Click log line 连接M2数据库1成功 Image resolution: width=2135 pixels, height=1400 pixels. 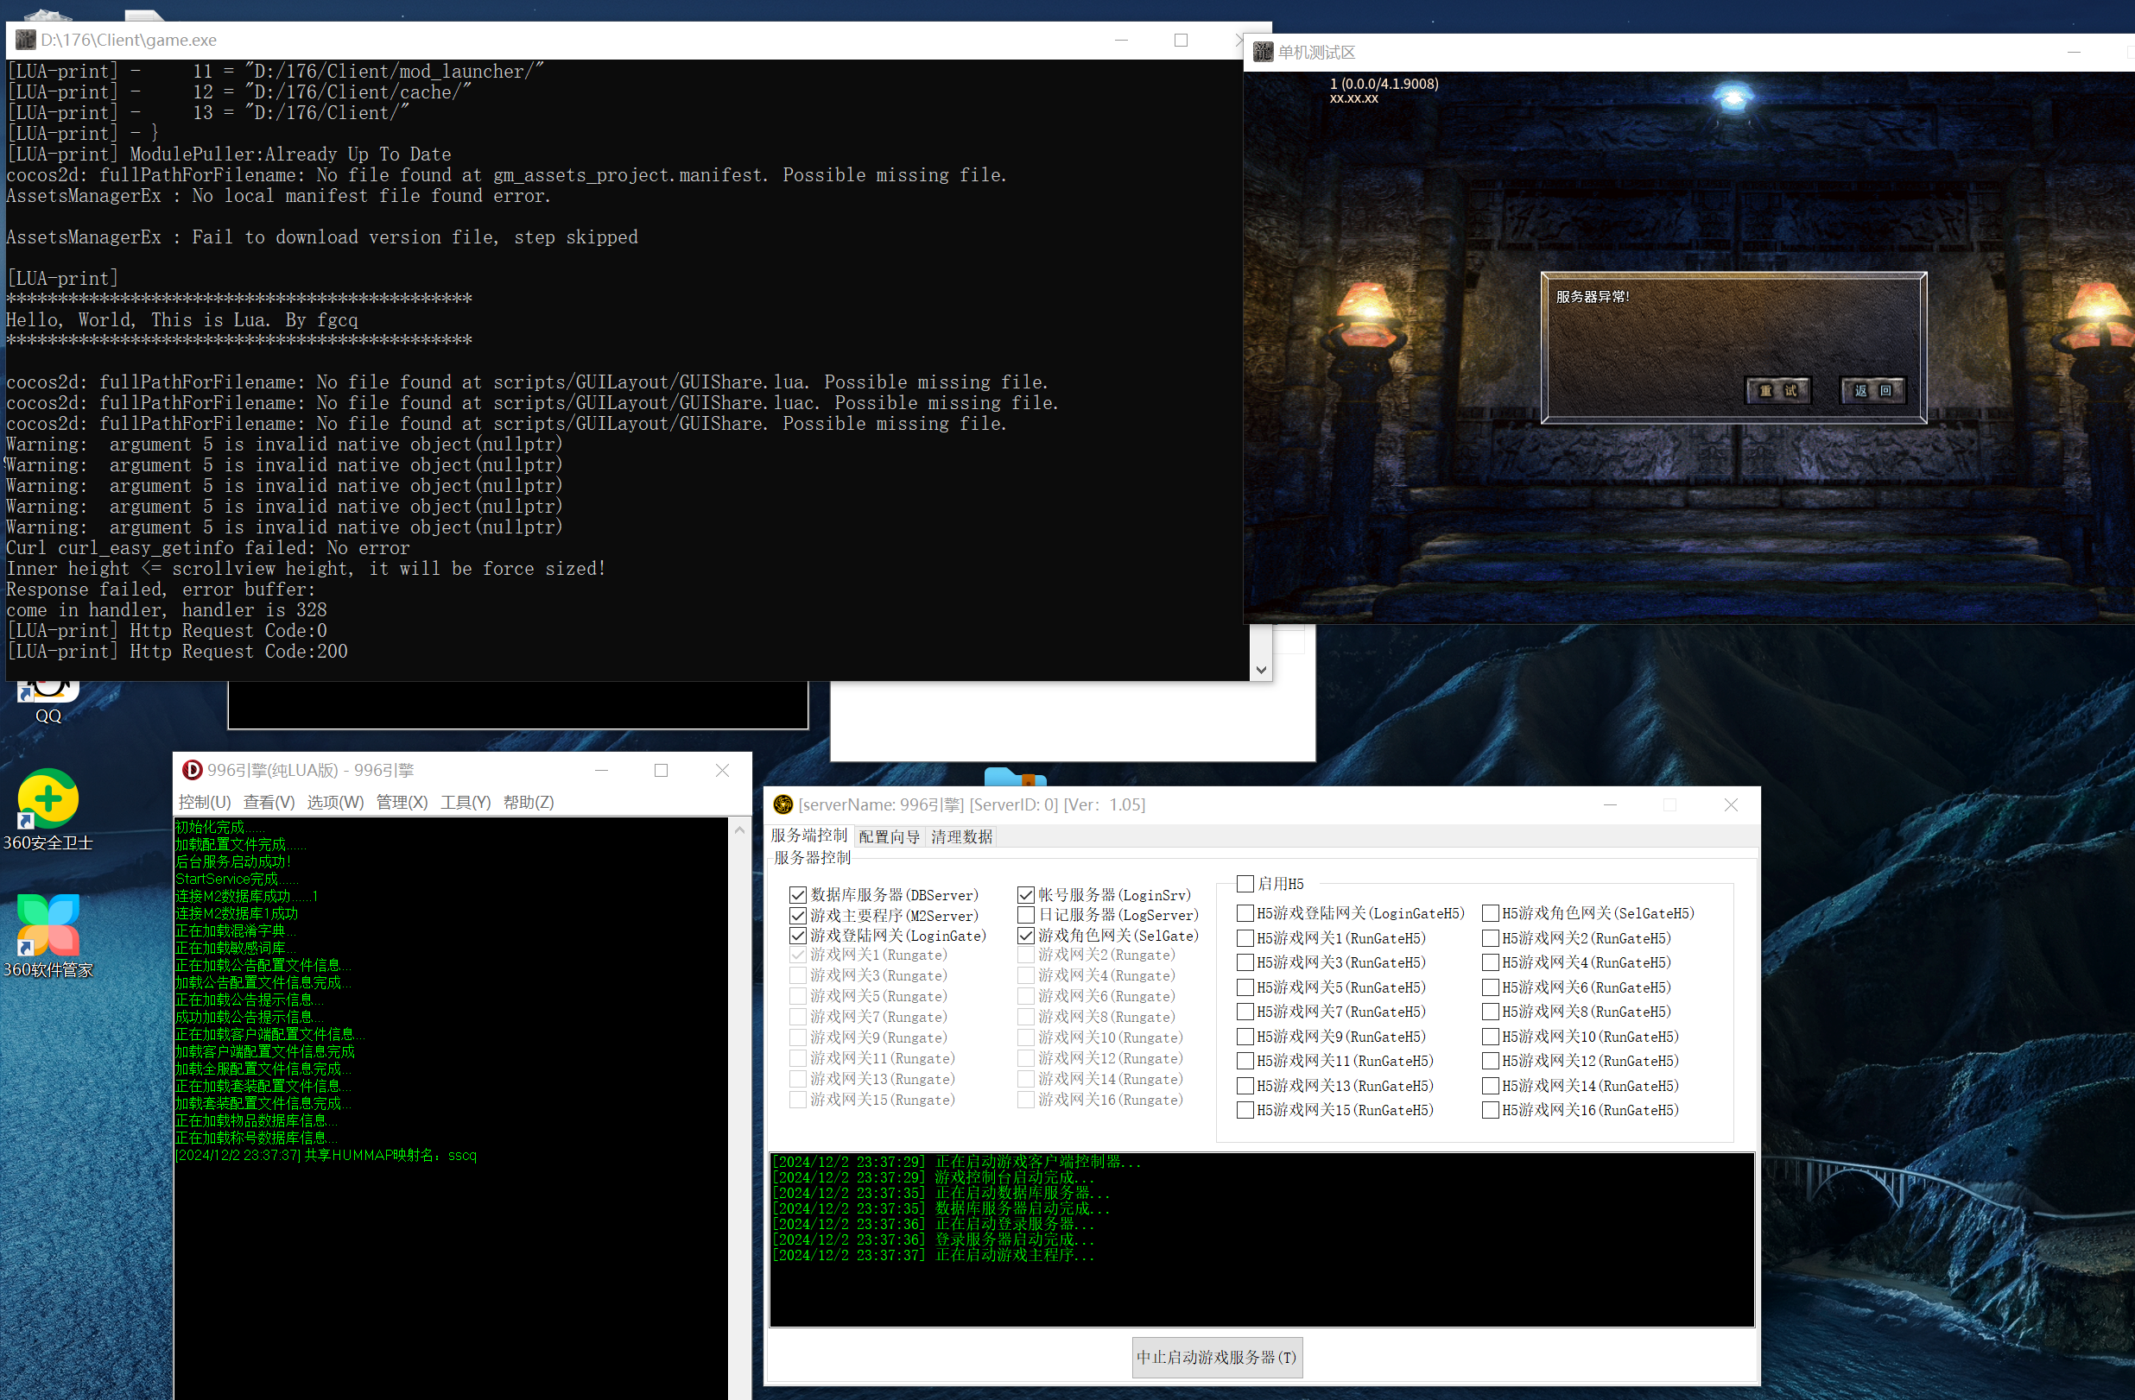coord(236,913)
